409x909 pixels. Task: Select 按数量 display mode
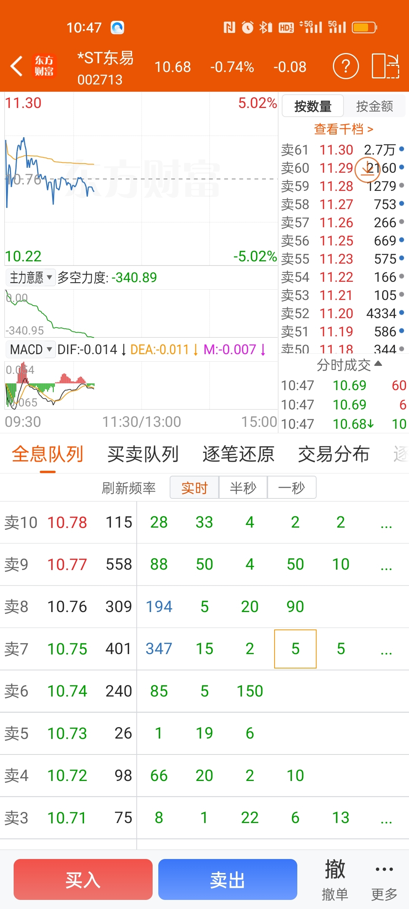pos(313,106)
